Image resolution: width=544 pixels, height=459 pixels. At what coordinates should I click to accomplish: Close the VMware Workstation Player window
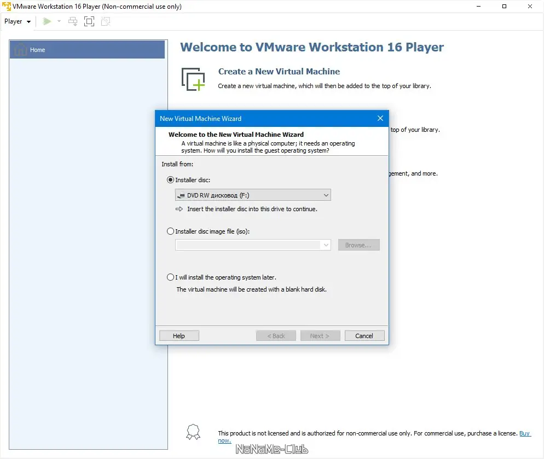coord(530,6)
